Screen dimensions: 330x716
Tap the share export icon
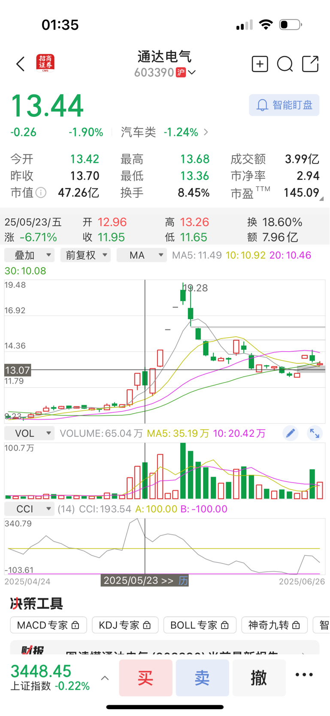[x=310, y=64]
